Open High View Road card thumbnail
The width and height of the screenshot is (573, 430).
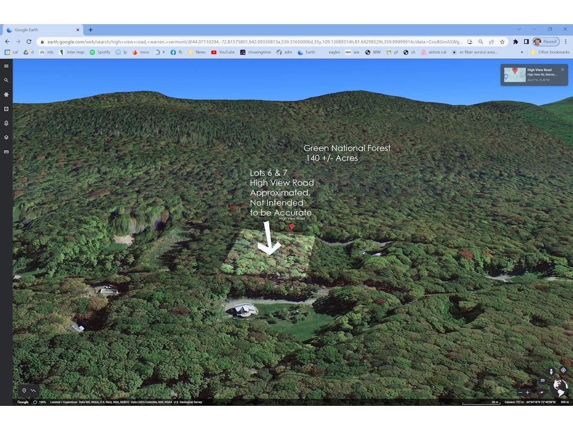point(515,75)
